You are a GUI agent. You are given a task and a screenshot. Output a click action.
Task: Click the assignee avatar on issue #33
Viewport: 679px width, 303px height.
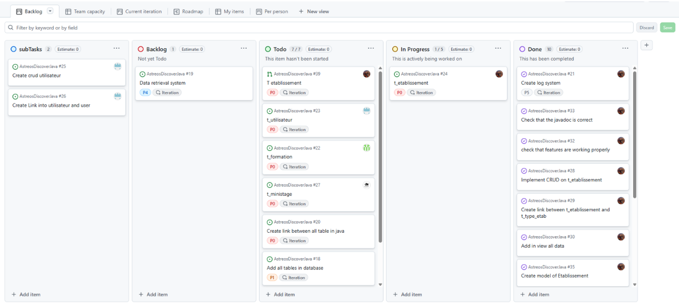coord(621,111)
